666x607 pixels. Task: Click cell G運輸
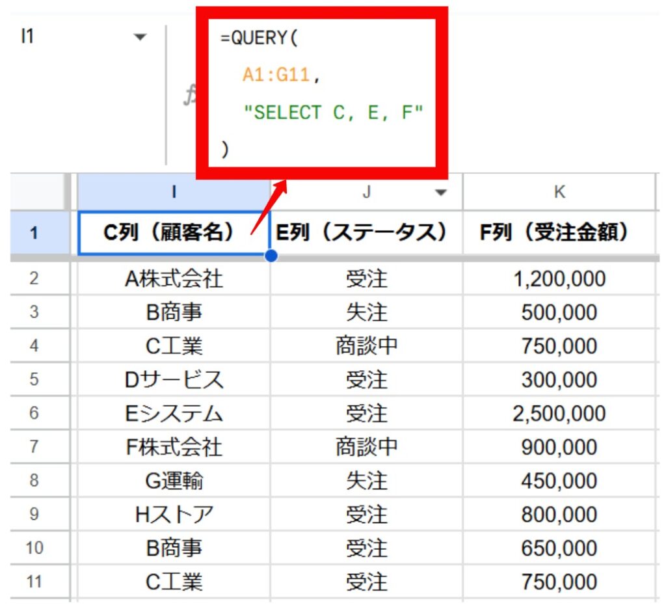(174, 480)
